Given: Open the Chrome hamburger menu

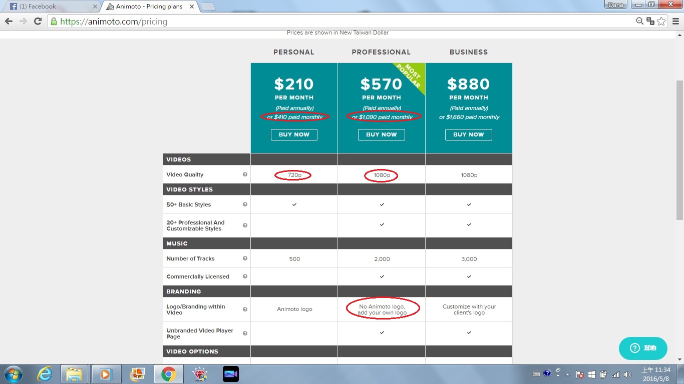Looking at the screenshot, I should click(674, 21).
